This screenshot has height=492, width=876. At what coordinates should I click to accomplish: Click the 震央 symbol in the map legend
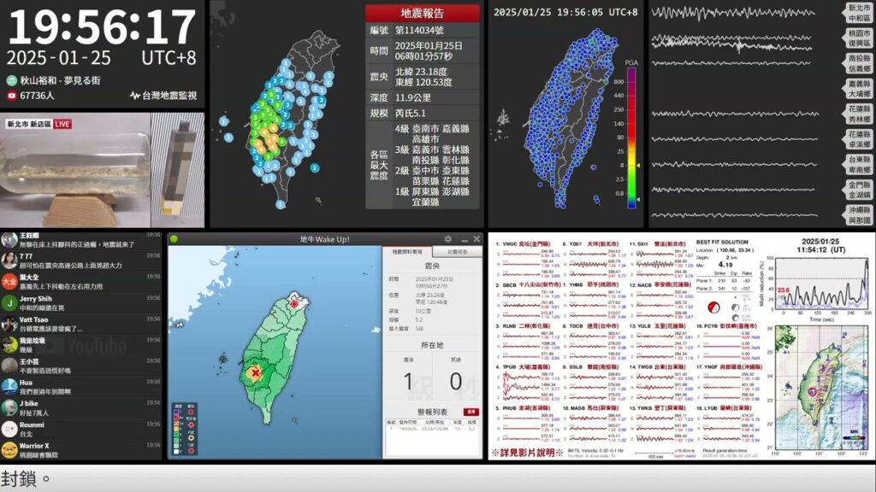click(x=191, y=411)
